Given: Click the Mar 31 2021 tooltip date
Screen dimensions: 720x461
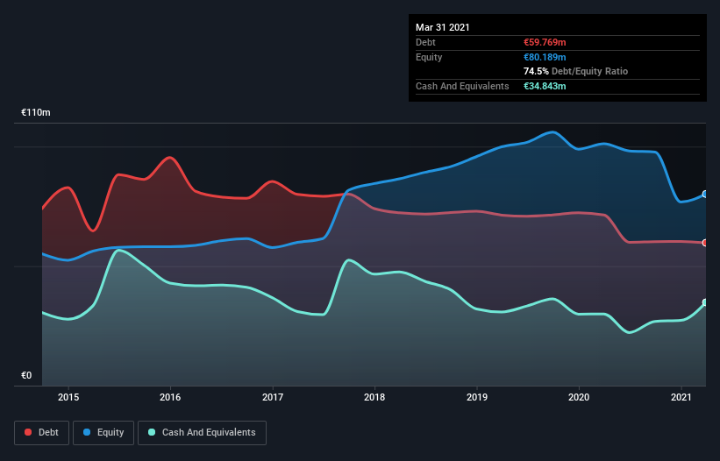Looking at the screenshot, I should 443,27.
